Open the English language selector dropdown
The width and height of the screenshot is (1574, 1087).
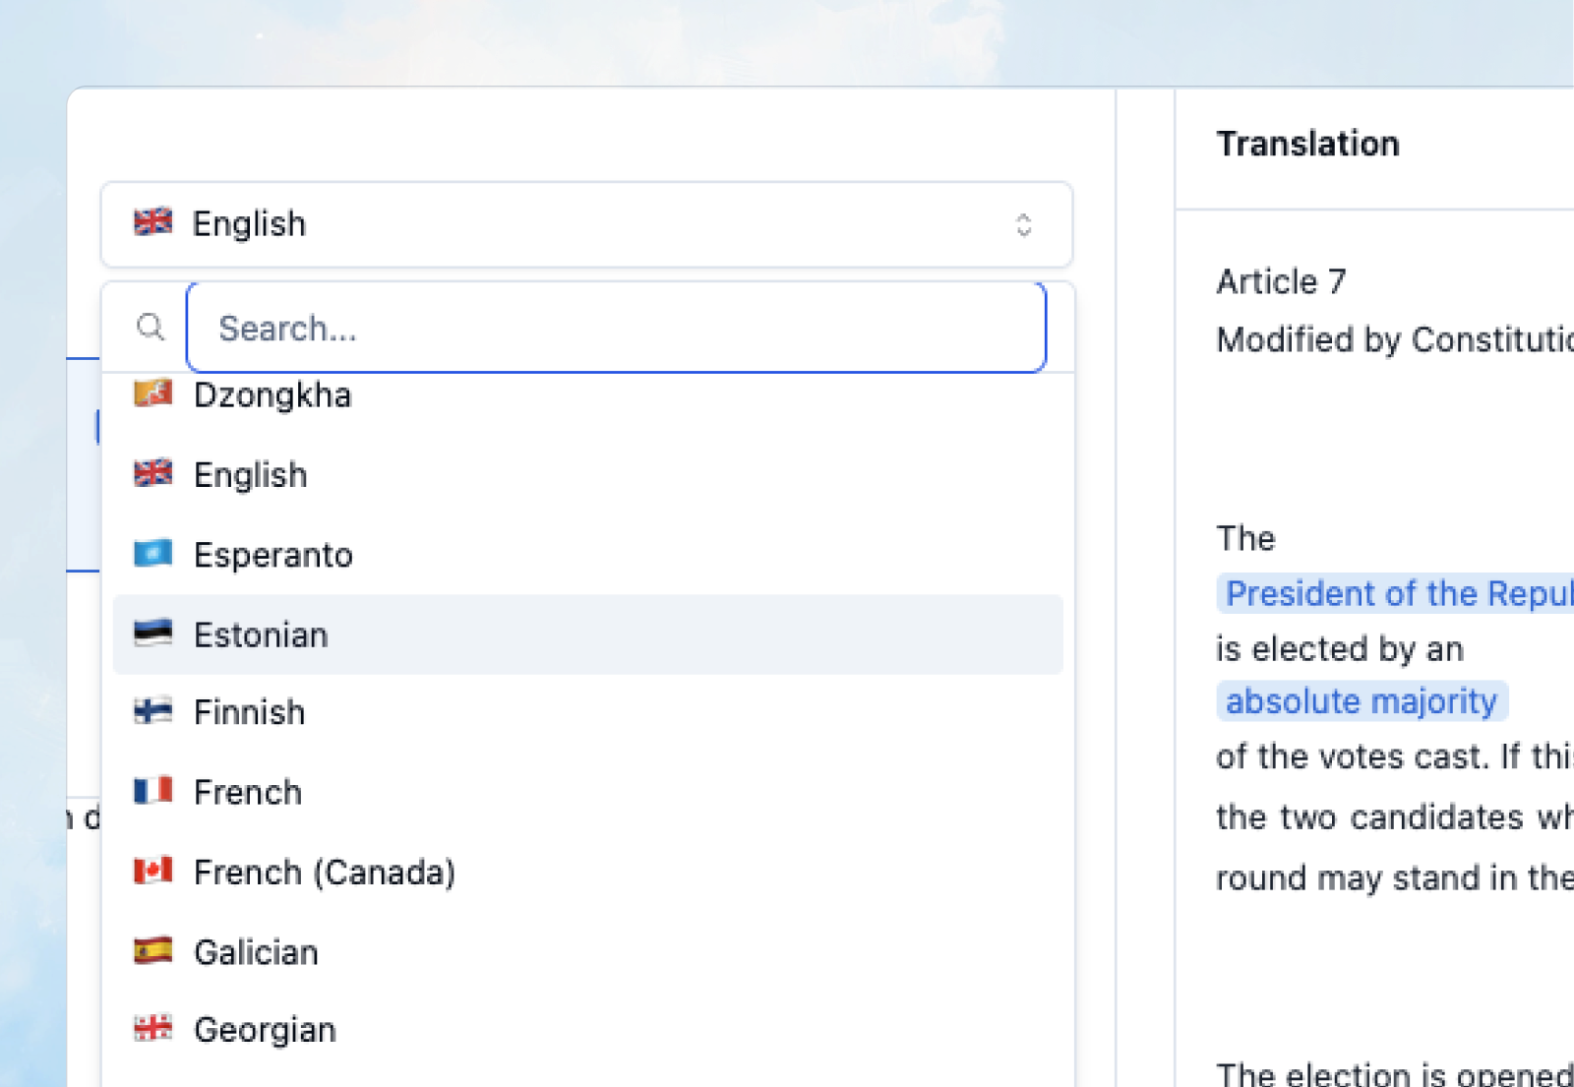point(586,224)
